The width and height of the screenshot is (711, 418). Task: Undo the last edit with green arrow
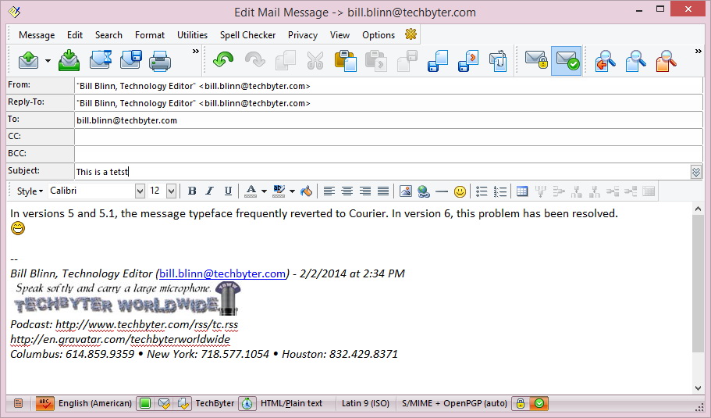tap(223, 60)
